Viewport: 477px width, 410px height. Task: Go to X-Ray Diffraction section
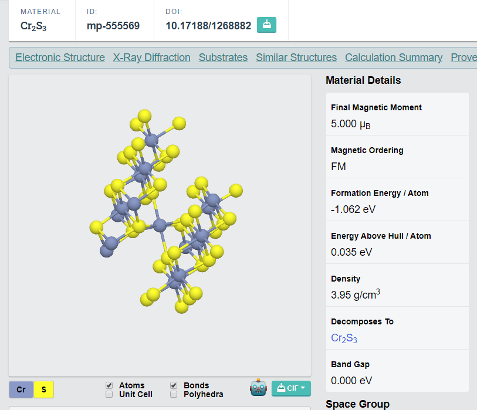point(151,57)
